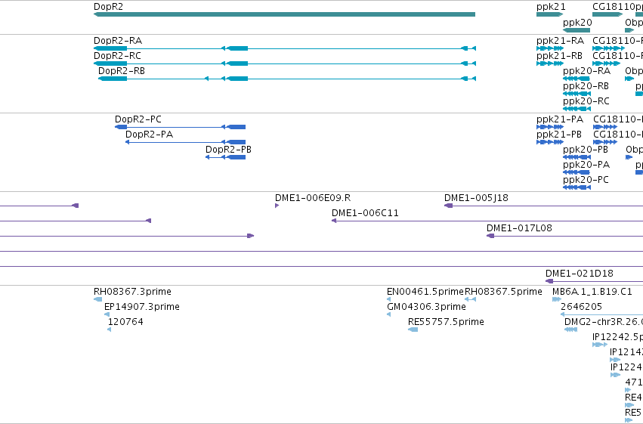
Task: Click the RE55757.5prime feature block
Action: [413, 330]
